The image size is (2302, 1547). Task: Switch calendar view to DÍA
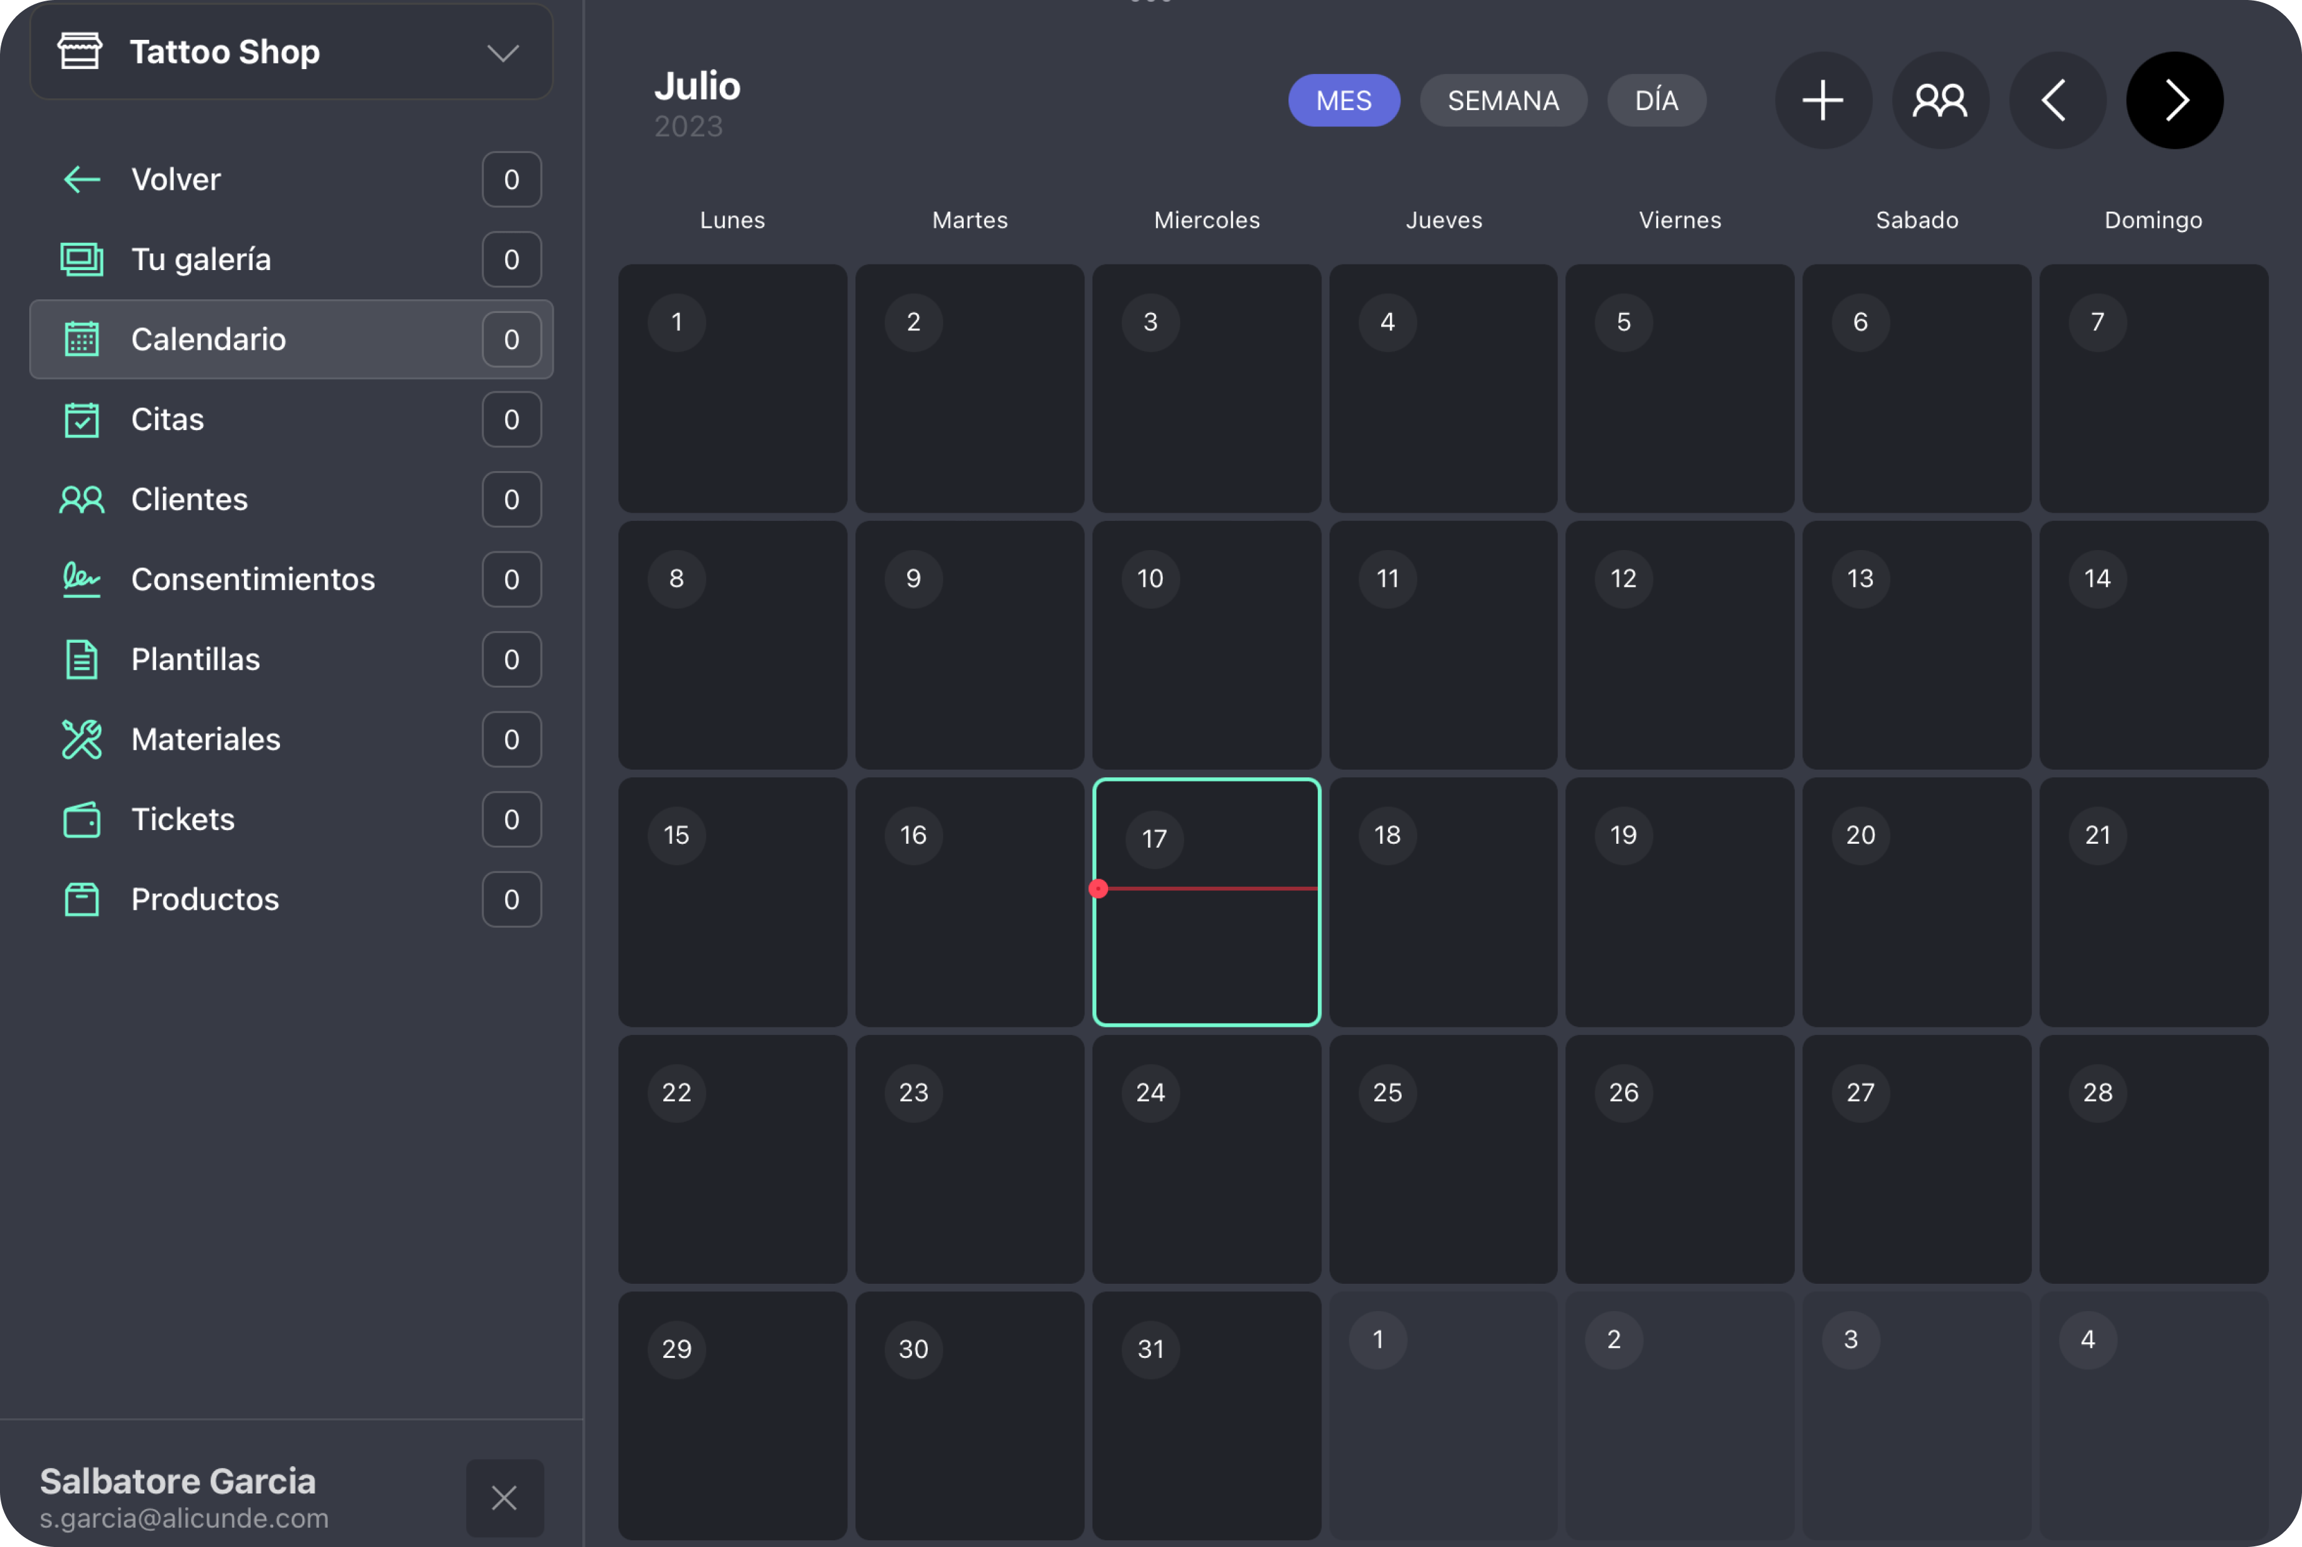(x=1656, y=101)
